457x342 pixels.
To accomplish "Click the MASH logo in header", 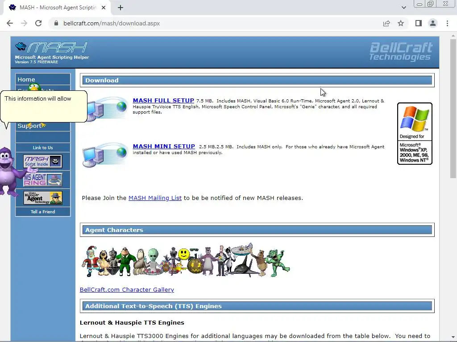I will coord(51,47).
